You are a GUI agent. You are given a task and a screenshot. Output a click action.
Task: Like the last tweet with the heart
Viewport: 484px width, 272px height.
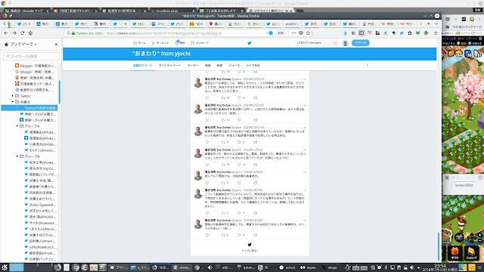pos(239,235)
